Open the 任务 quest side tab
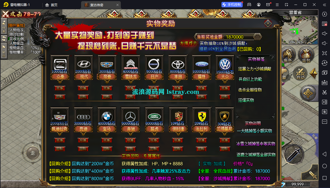This screenshot has width=330, height=188. coord(4,26)
